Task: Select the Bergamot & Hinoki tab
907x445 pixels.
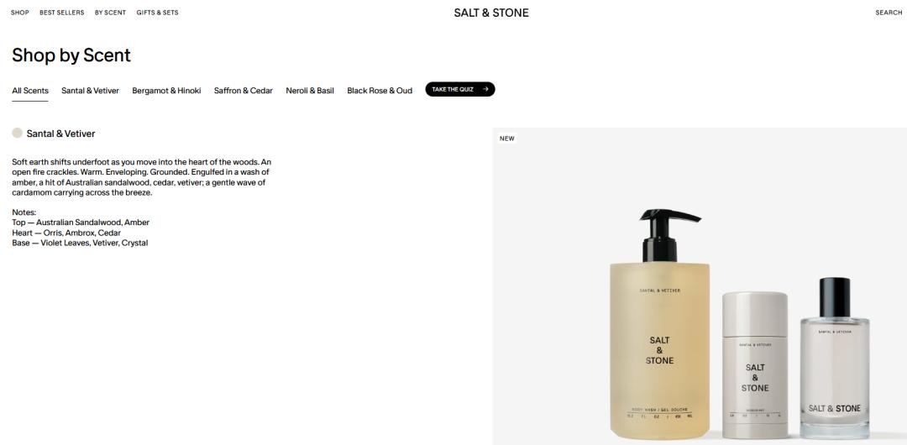Action: pos(166,91)
